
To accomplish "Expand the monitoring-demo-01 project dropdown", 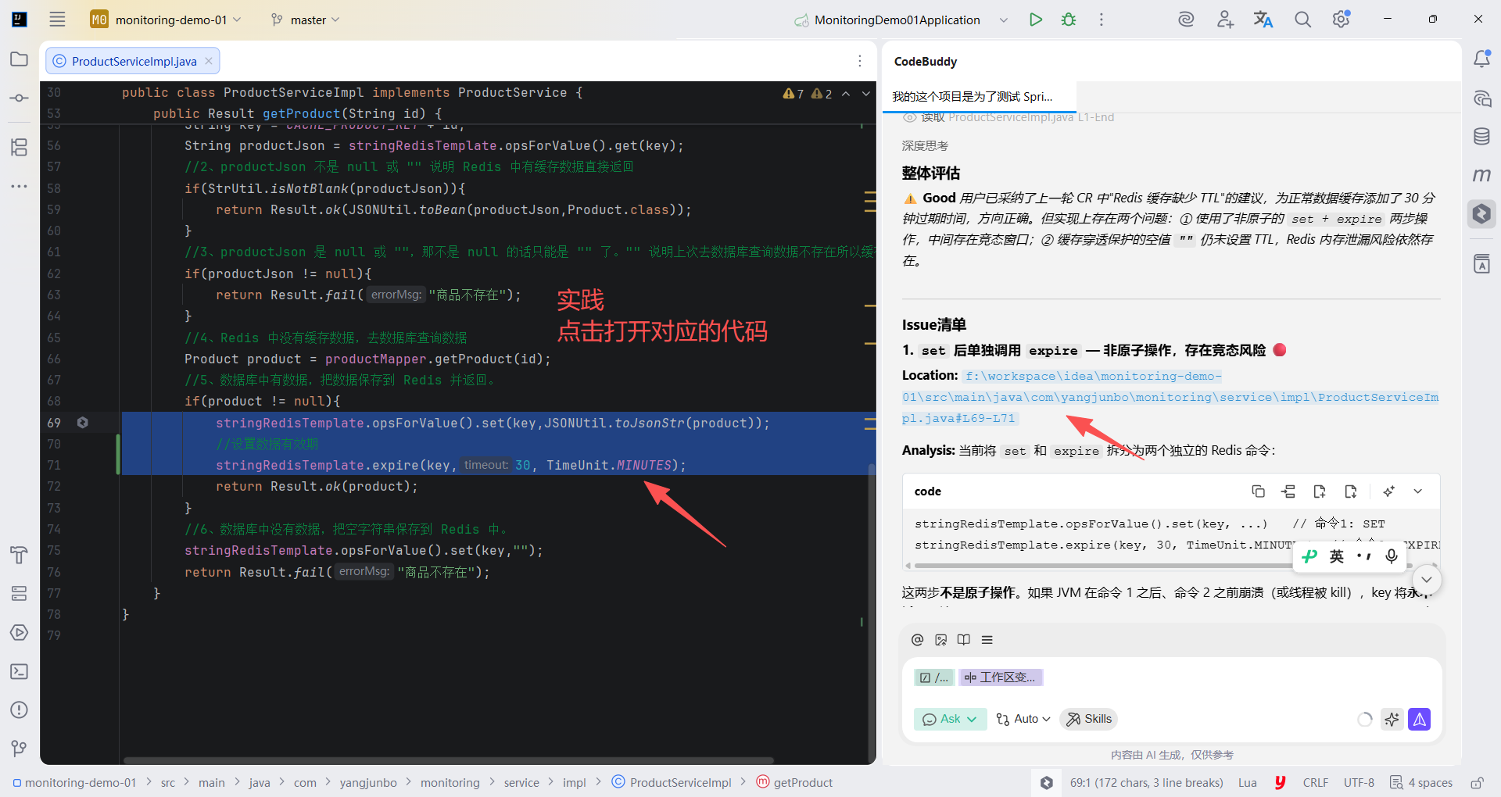I will pyautogui.click(x=166, y=20).
